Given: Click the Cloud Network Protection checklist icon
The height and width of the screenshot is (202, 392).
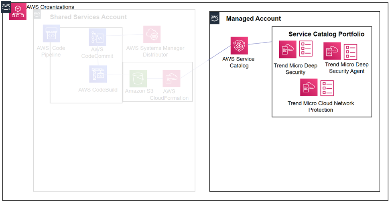Looking at the screenshot, I should coord(327,88).
